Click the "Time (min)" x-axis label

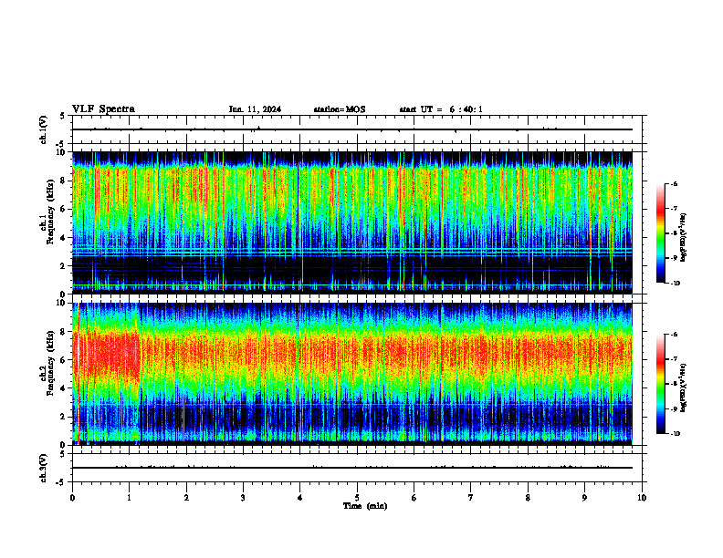point(365,506)
